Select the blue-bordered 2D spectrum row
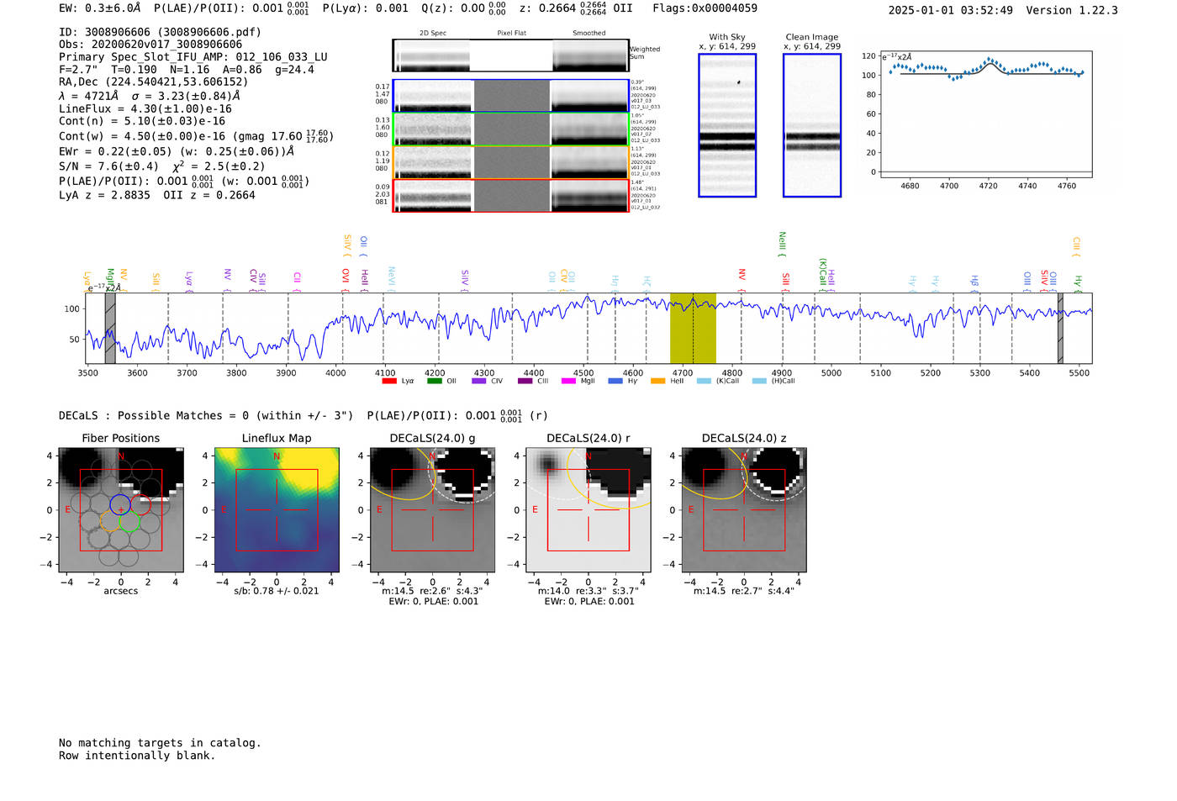Image resolution: width=1177 pixels, height=801 pixels. tap(511, 96)
